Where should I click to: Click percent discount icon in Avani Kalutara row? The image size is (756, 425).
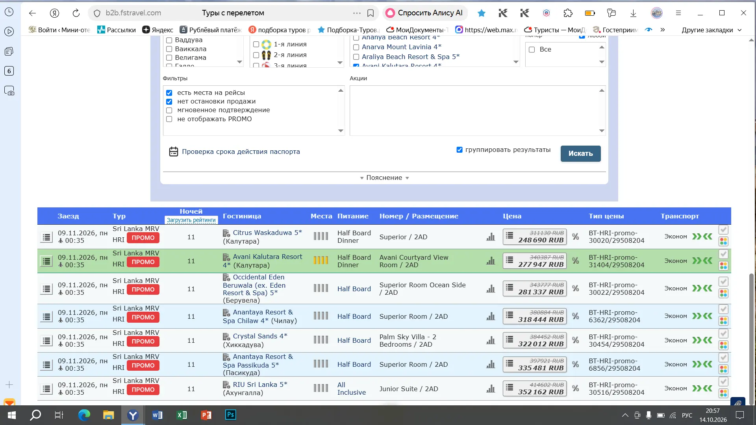575,261
